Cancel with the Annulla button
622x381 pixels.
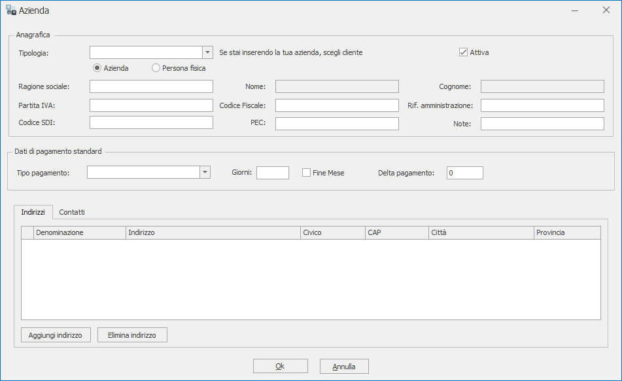click(344, 367)
